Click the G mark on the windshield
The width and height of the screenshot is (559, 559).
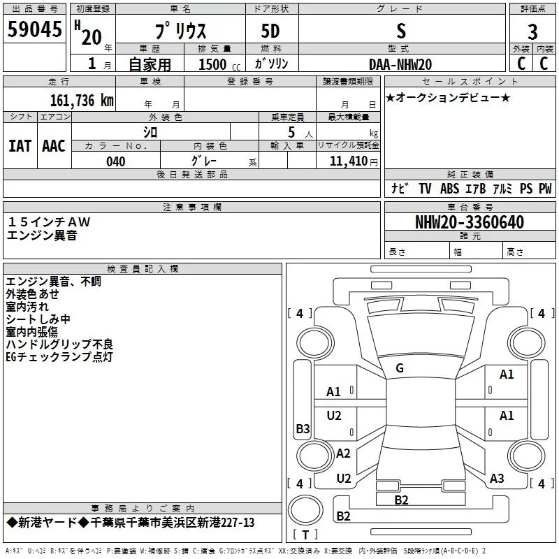click(400, 368)
